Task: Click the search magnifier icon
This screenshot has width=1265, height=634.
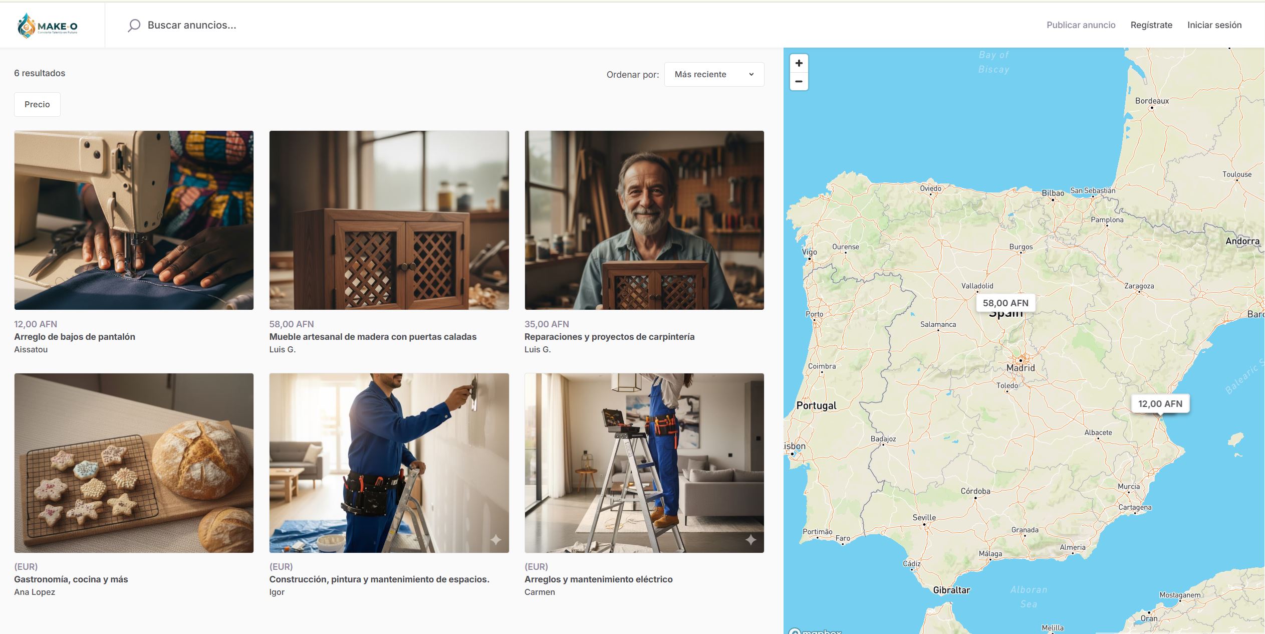Action: click(134, 25)
